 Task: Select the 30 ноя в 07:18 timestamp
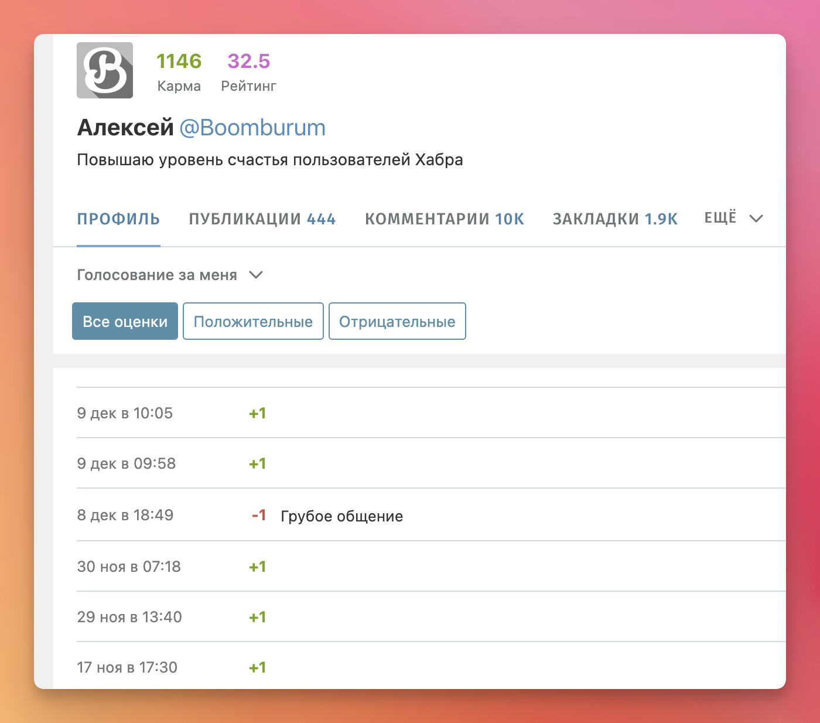(x=129, y=567)
